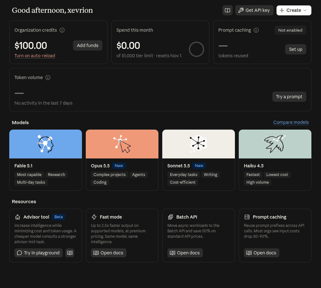Click the Batch API stack icon

coord(171,217)
